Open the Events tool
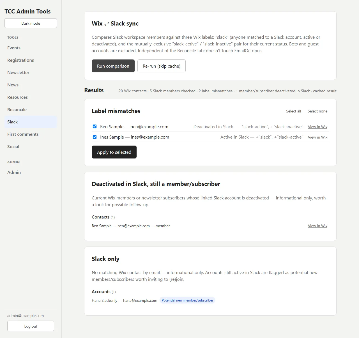The image size is (359, 338). pyautogui.click(x=31, y=48)
